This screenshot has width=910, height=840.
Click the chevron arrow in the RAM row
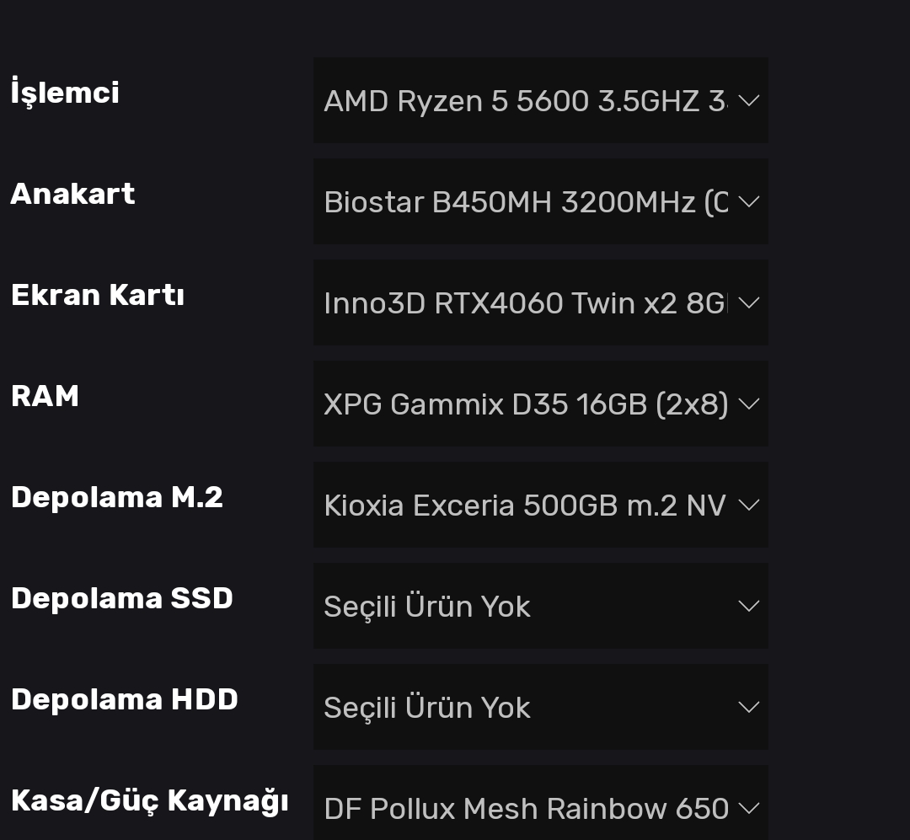748,404
